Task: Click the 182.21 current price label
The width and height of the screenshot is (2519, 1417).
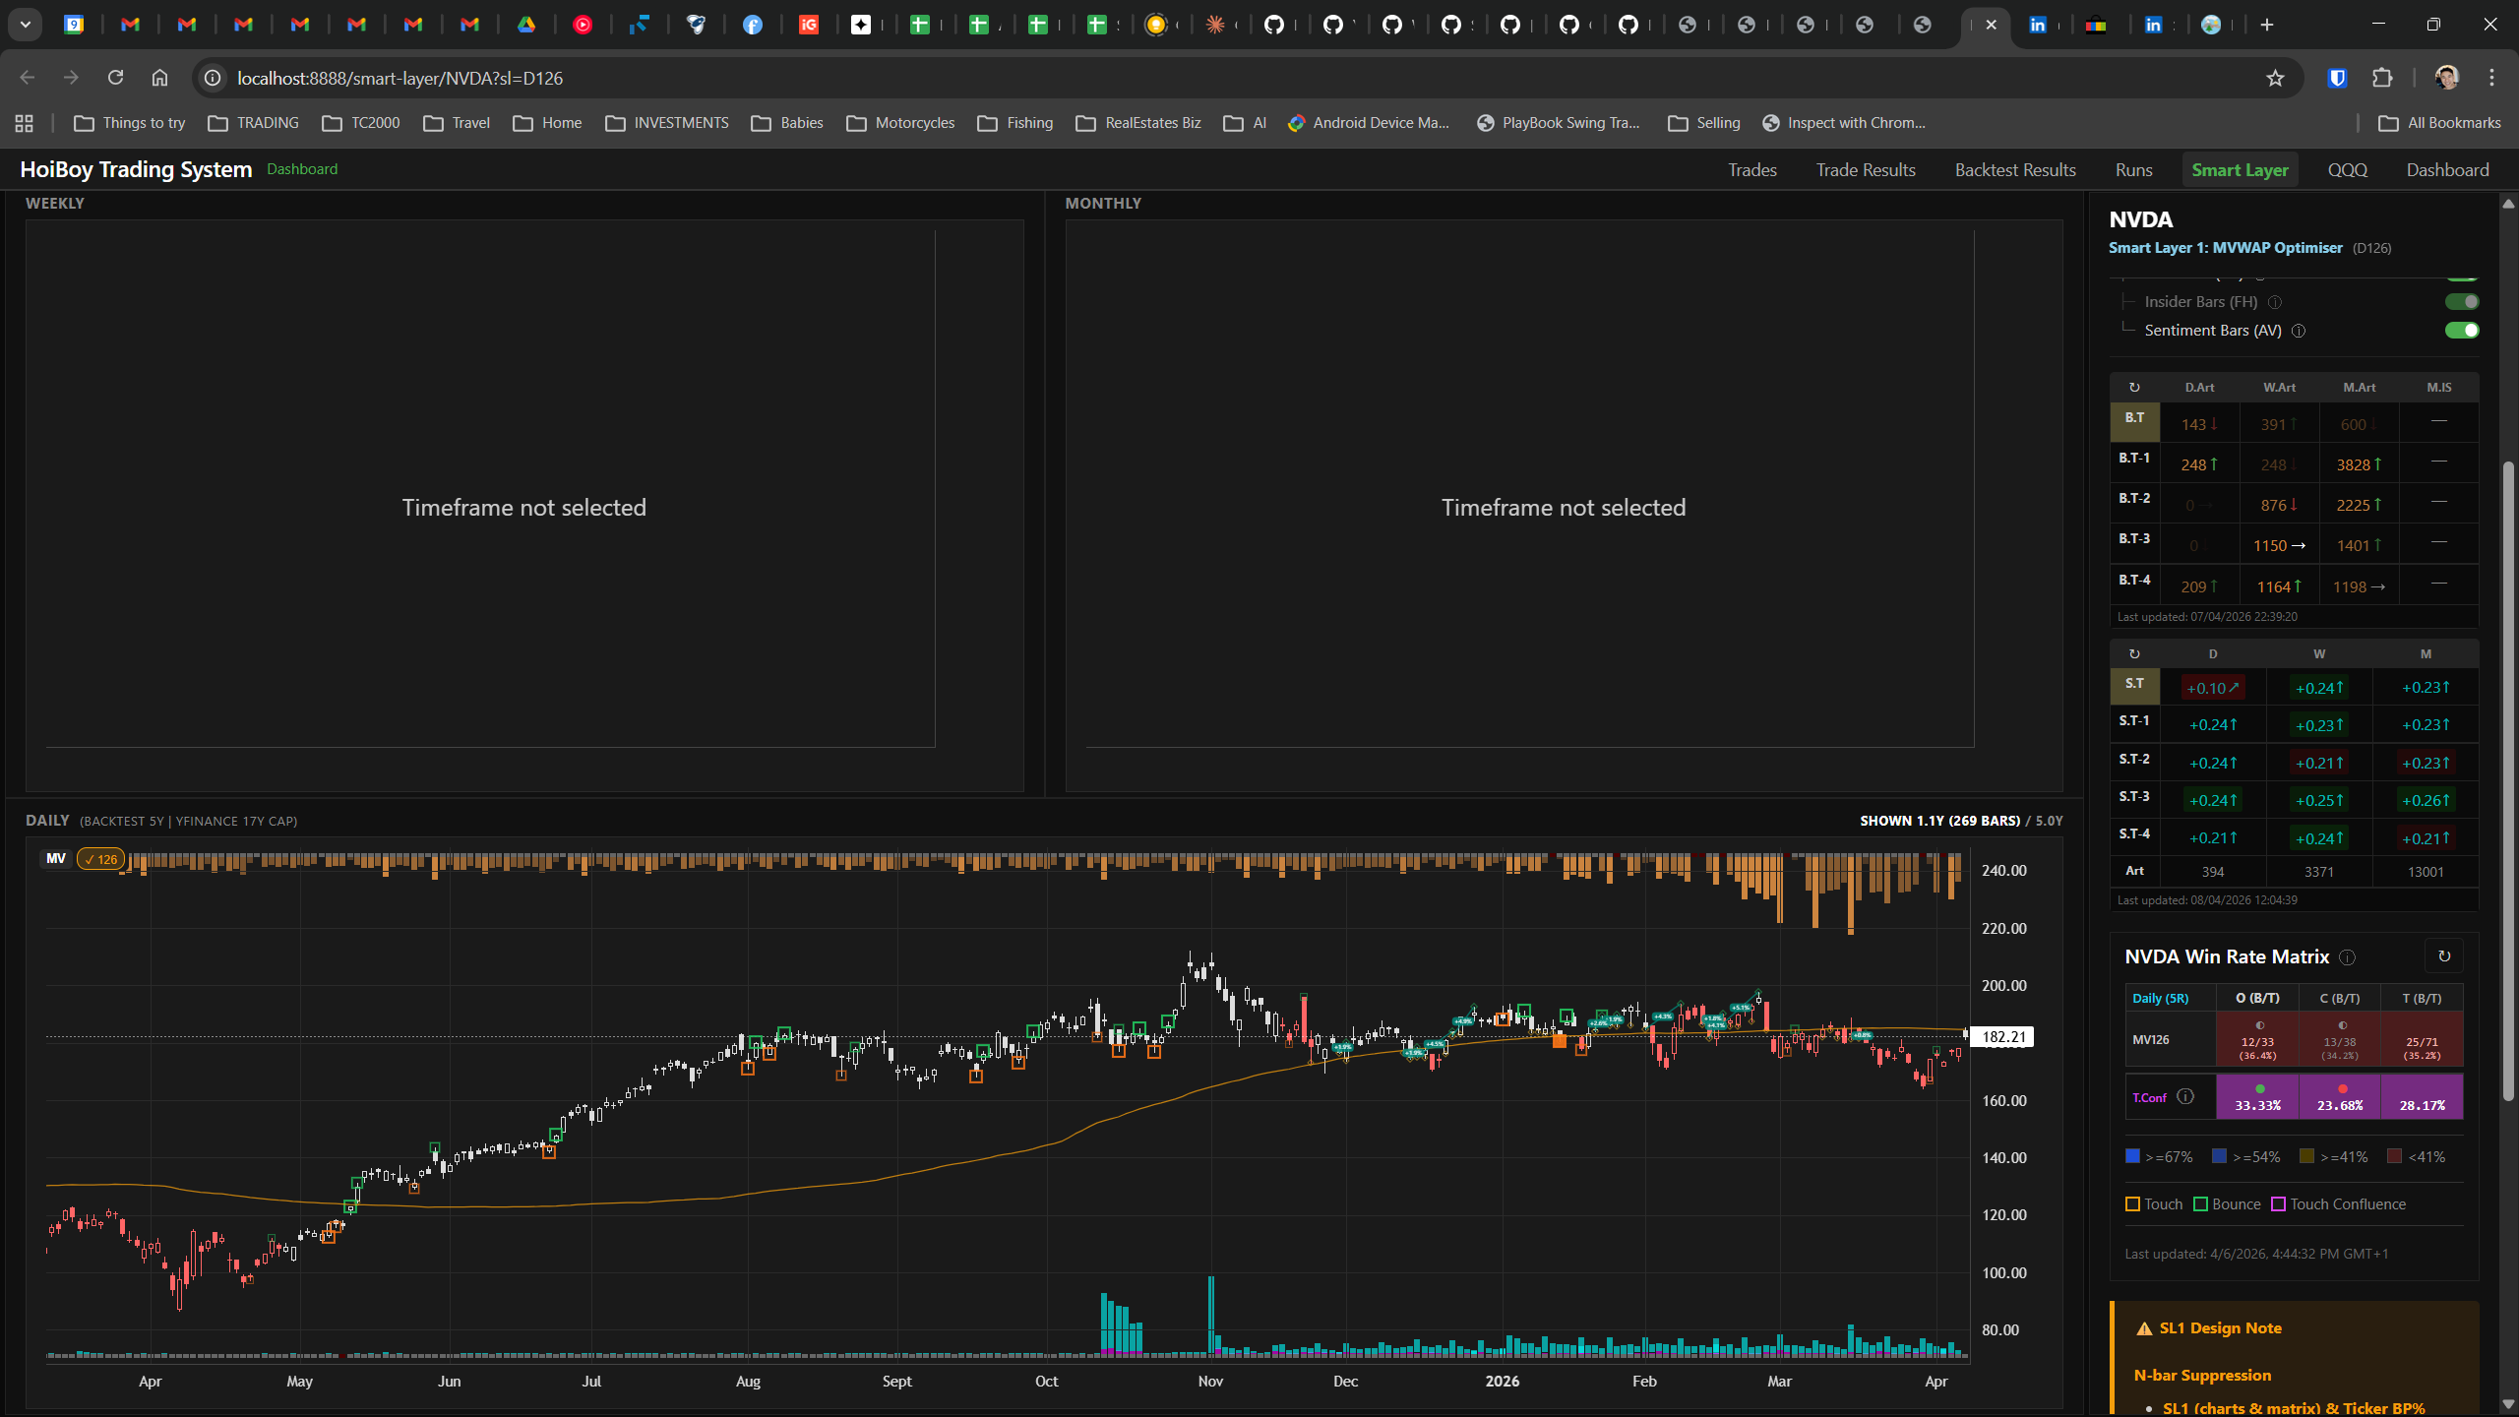Action: click(2004, 1037)
